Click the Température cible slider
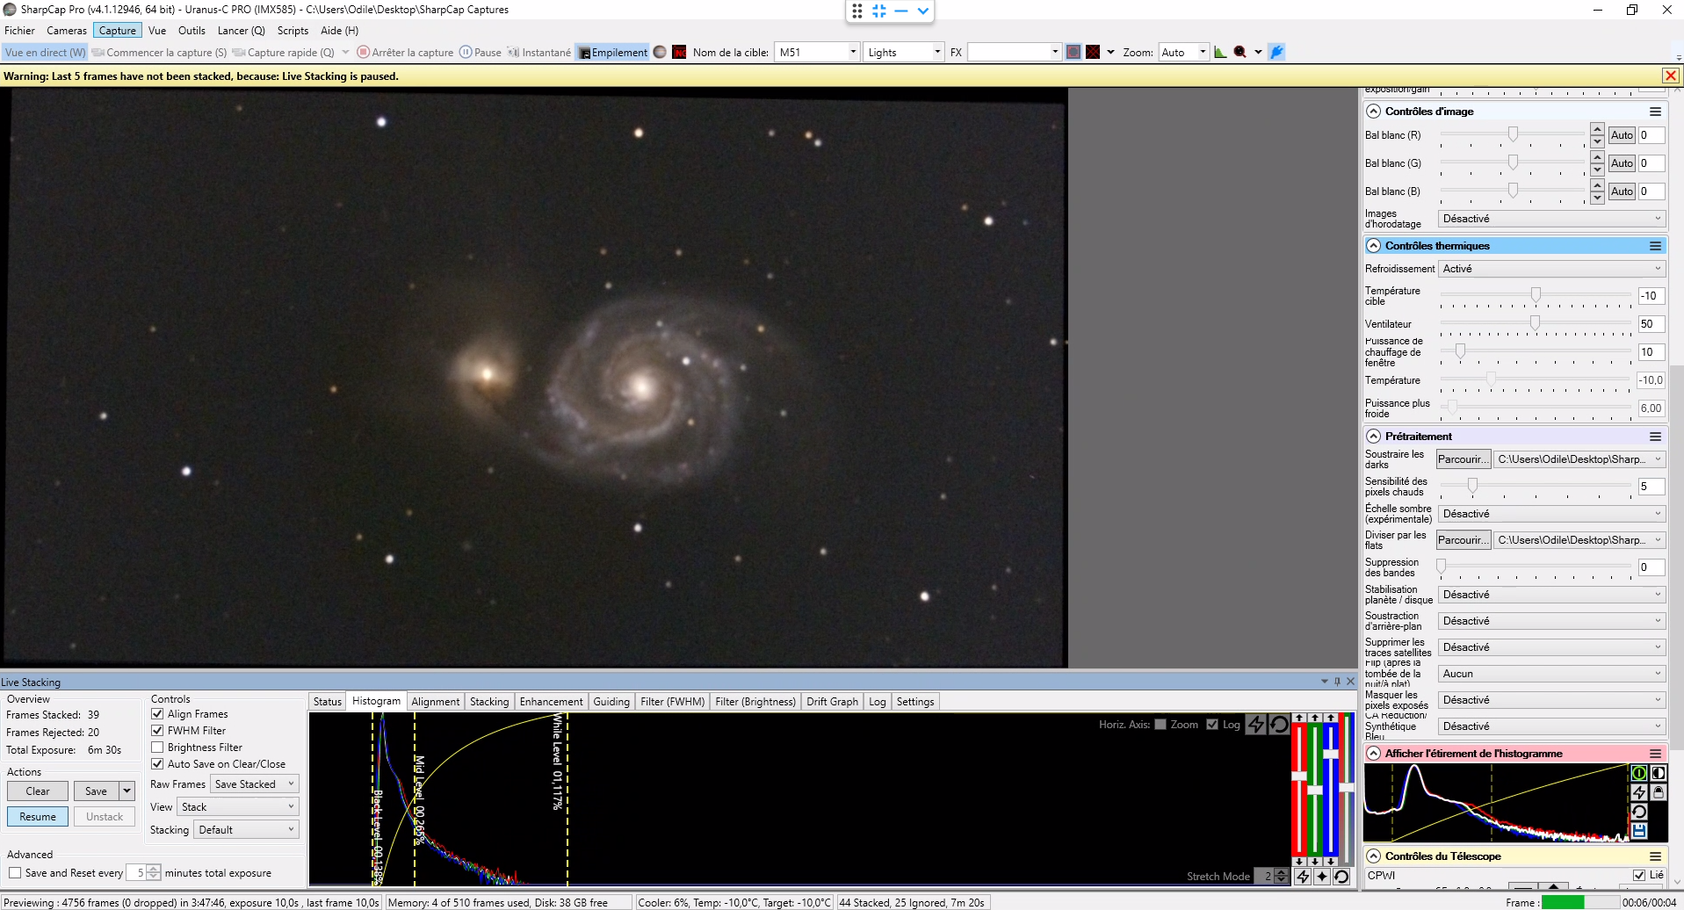This screenshot has height=910, width=1684. pyautogui.click(x=1536, y=296)
